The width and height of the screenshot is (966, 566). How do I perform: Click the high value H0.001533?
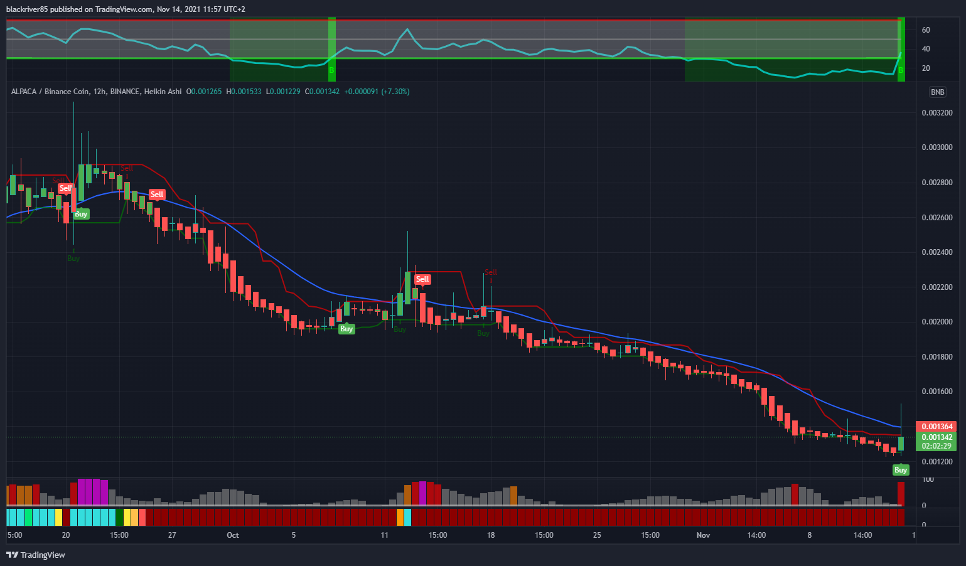244,92
